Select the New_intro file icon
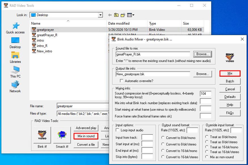 click(x=34, y=51)
